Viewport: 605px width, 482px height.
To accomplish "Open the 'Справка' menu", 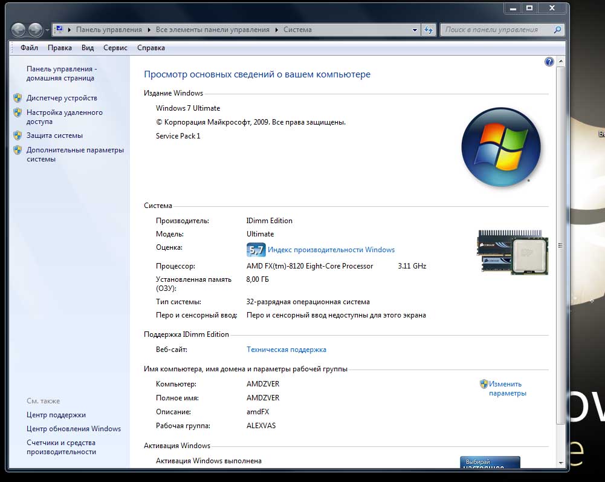I will [x=151, y=48].
